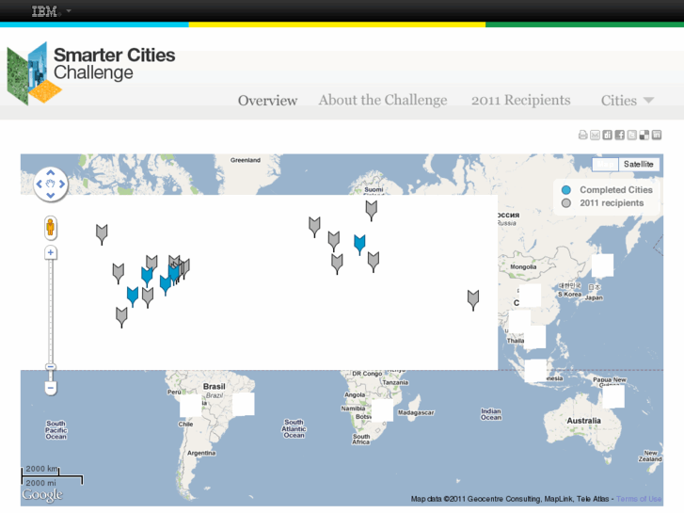Share the page on Digg

click(x=607, y=135)
